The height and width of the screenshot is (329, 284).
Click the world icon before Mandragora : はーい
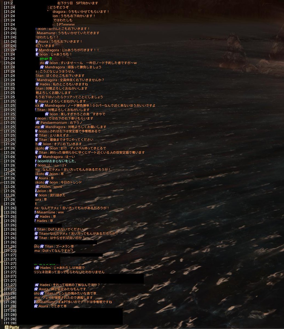point(40,157)
